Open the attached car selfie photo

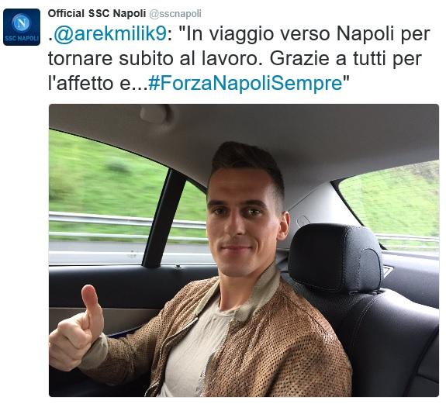244,250
